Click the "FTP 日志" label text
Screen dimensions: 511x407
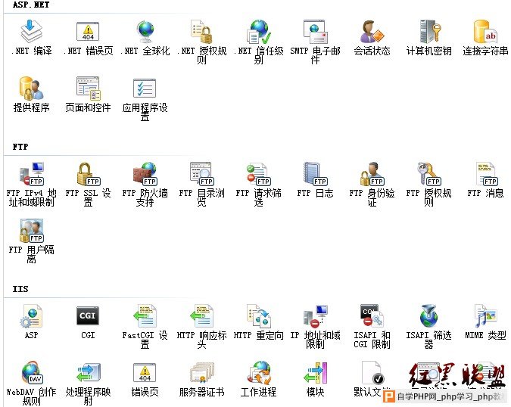pyautogui.click(x=315, y=193)
